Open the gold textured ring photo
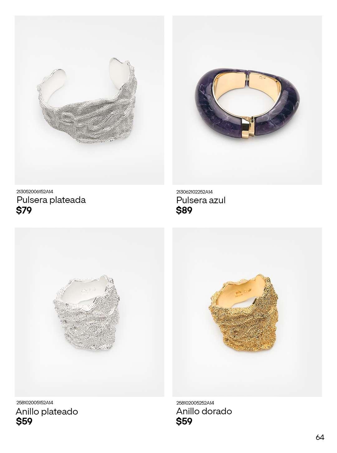The width and height of the screenshot is (337, 453). click(x=247, y=312)
